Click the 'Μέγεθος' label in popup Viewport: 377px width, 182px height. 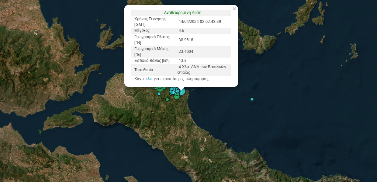pyautogui.click(x=142, y=31)
